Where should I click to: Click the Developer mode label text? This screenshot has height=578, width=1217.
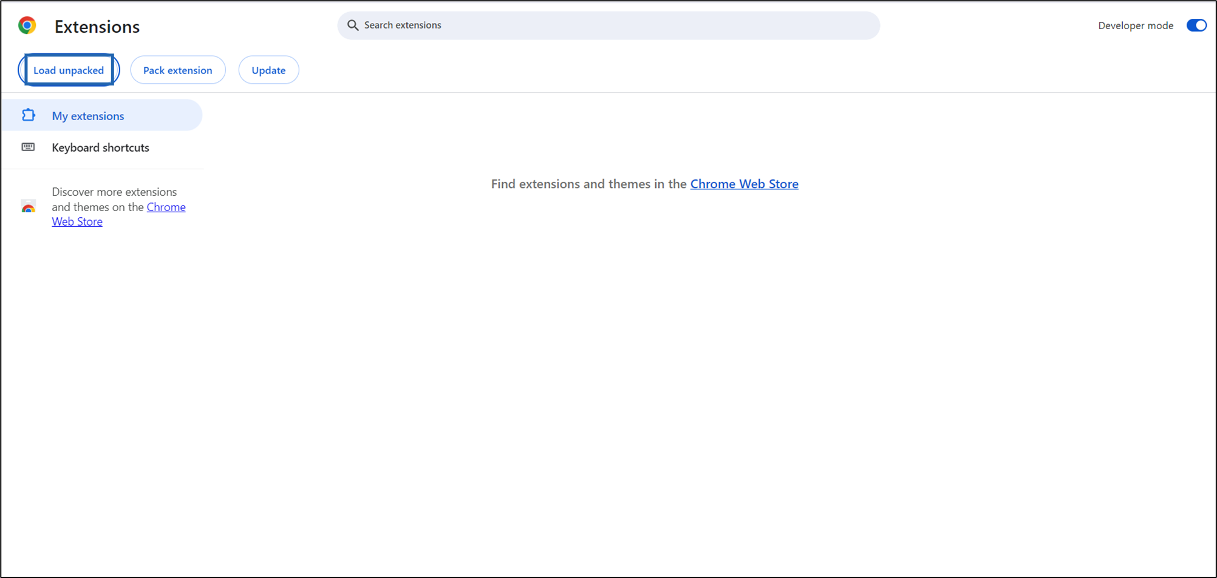click(1136, 25)
